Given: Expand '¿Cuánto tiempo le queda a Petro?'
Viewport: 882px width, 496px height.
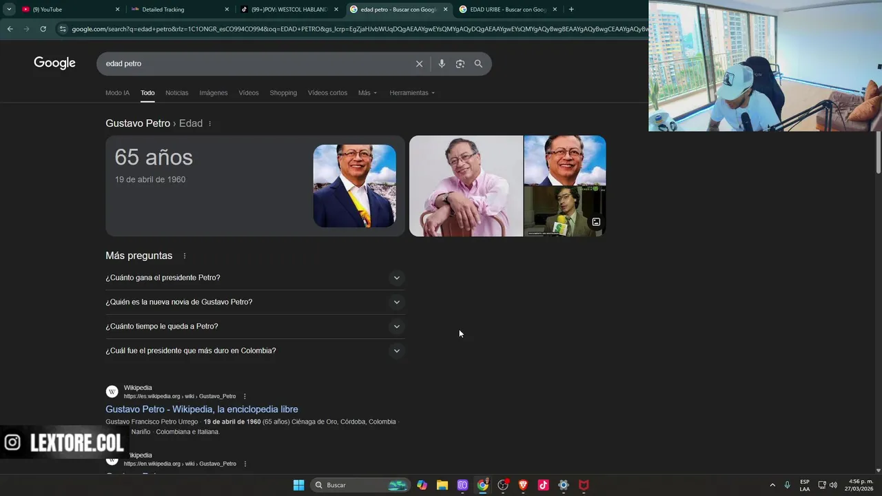Looking at the screenshot, I should pos(255,327).
